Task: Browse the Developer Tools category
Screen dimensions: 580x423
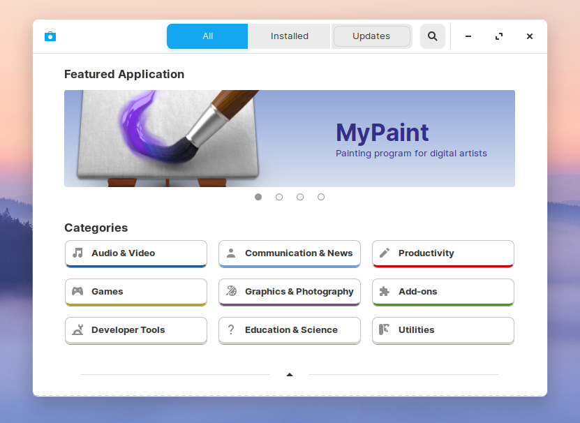Action: click(x=136, y=330)
